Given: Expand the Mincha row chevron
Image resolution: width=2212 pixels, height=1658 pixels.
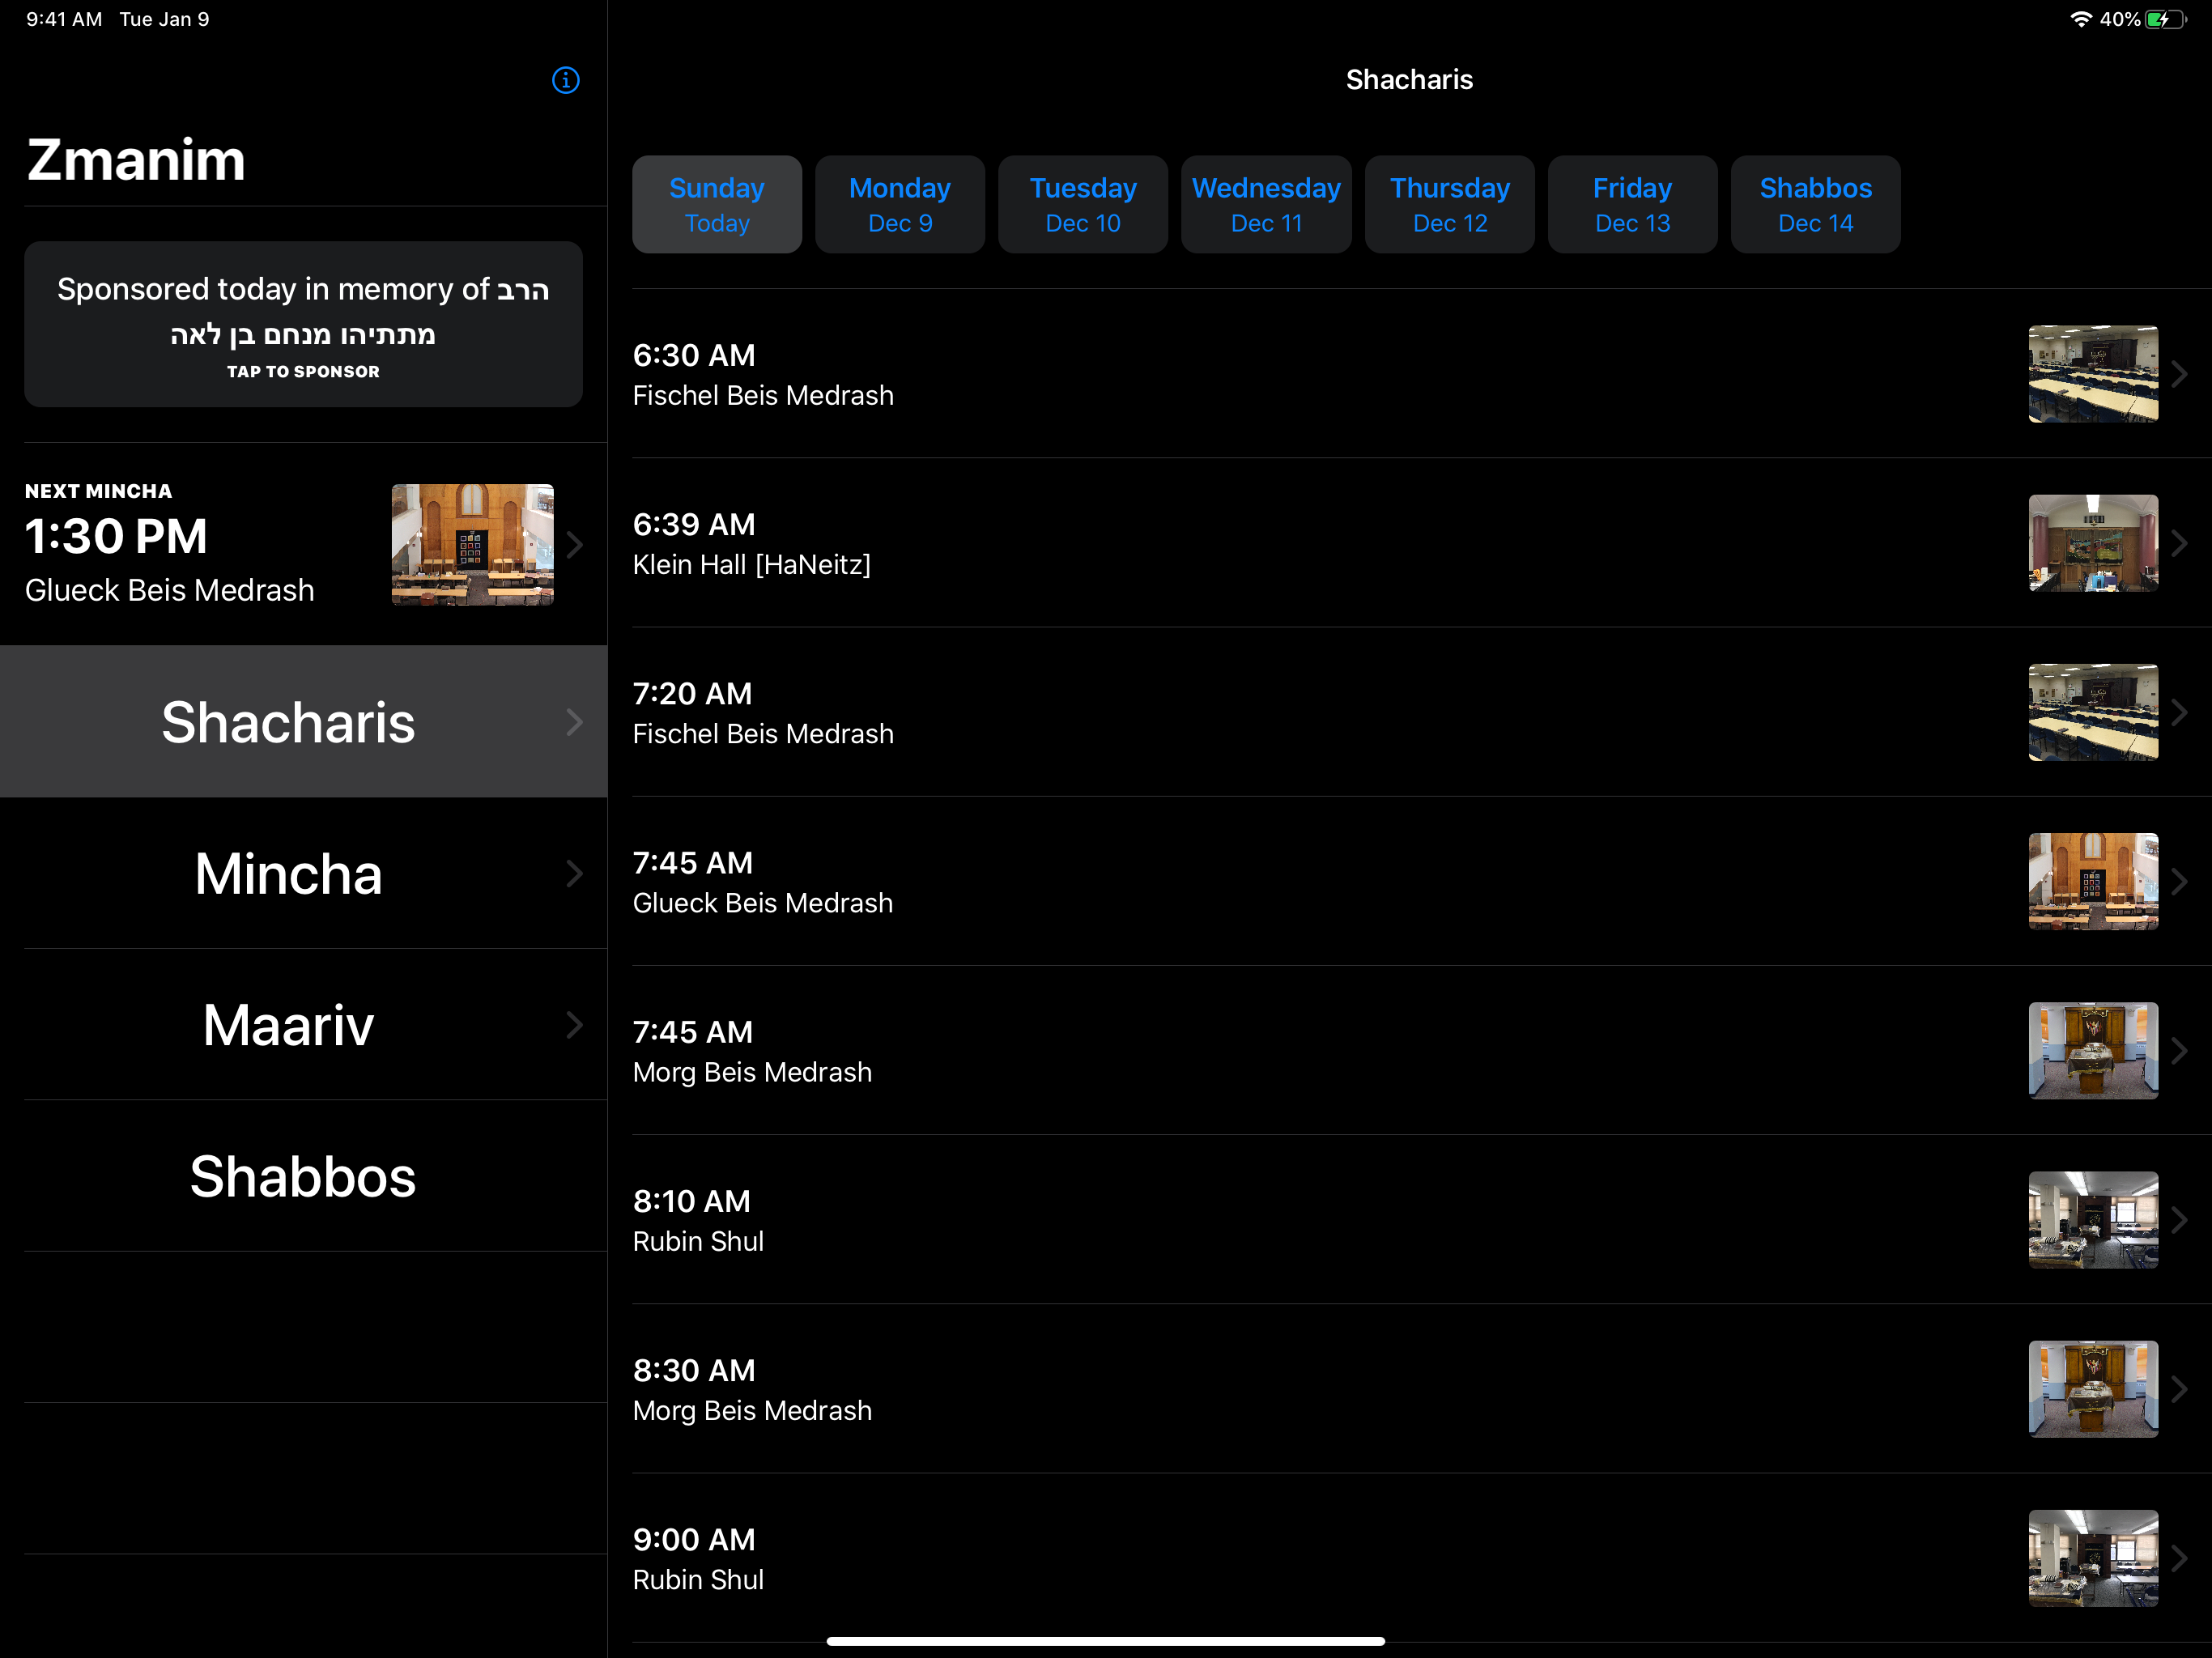Looking at the screenshot, I should [x=574, y=874].
